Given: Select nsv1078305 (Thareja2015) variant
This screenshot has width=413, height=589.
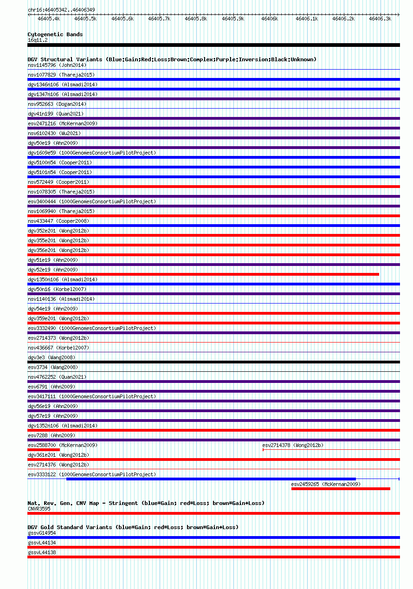Looking at the screenshot, I should pyautogui.click(x=61, y=192).
